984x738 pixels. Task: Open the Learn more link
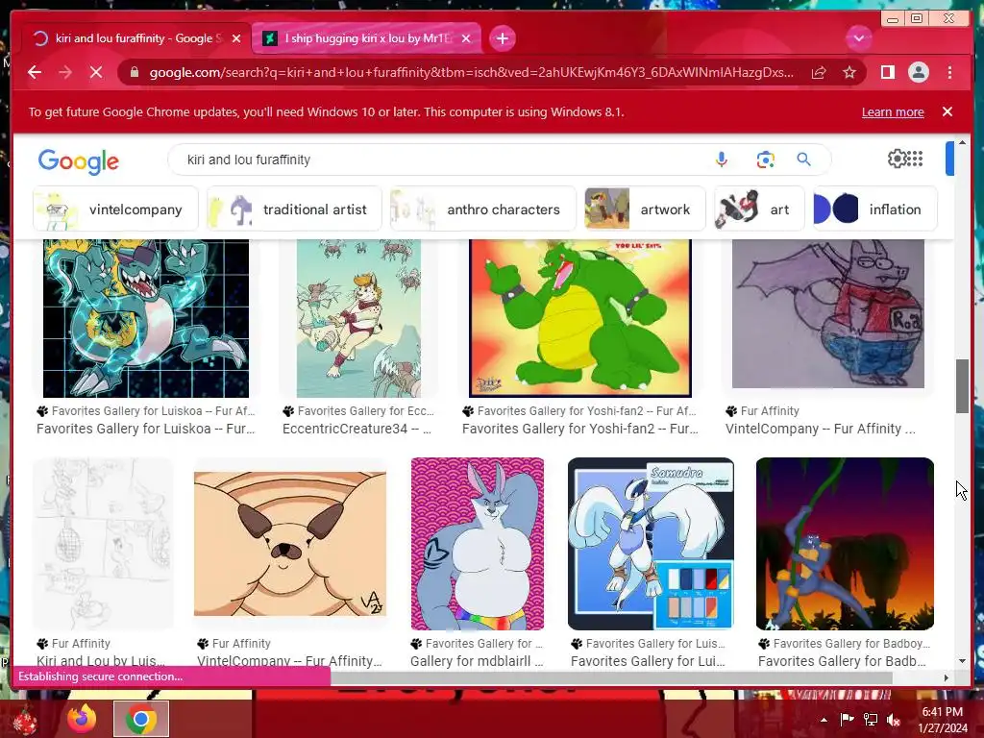tap(893, 112)
